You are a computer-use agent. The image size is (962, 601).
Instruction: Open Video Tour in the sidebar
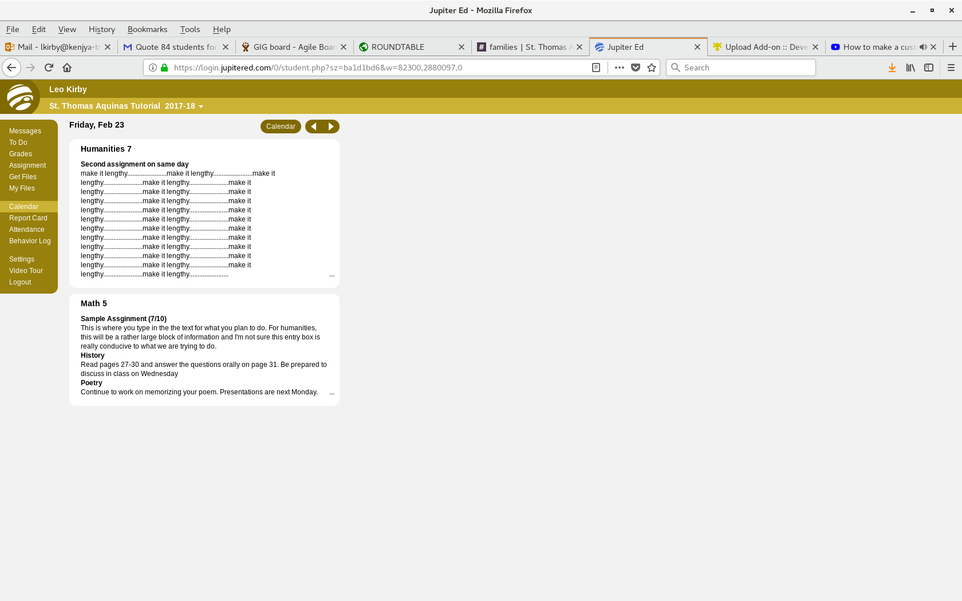[26, 271]
